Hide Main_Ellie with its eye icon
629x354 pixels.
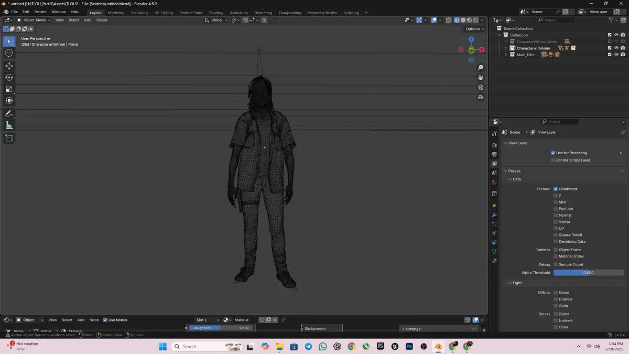(616, 55)
